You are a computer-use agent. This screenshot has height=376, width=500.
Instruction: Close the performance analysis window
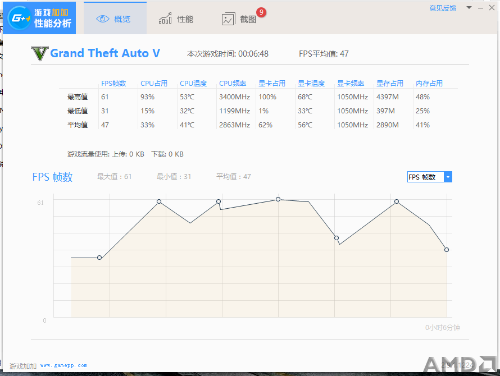pos(492,8)
